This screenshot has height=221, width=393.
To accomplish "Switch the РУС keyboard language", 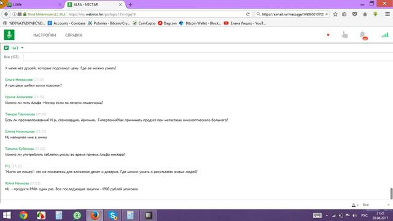I will tap(364, 215).
